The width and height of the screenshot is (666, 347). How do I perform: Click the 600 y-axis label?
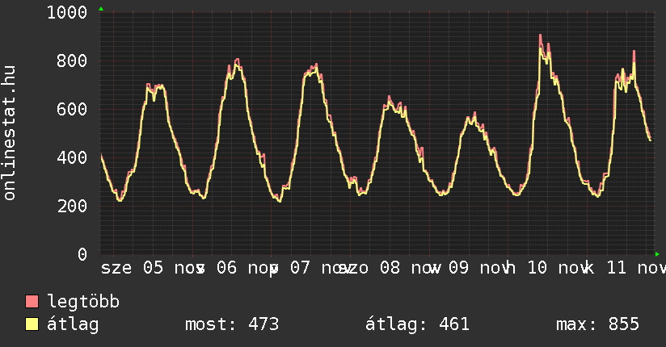(73, 110)
